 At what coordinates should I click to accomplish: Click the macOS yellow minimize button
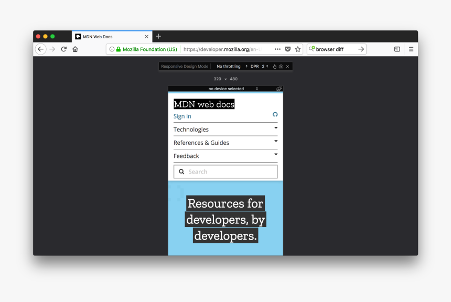tap(46, 36)
